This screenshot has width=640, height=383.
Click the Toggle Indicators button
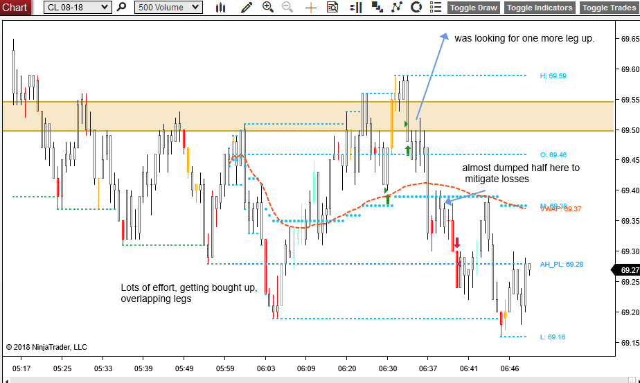coord(540,8)
